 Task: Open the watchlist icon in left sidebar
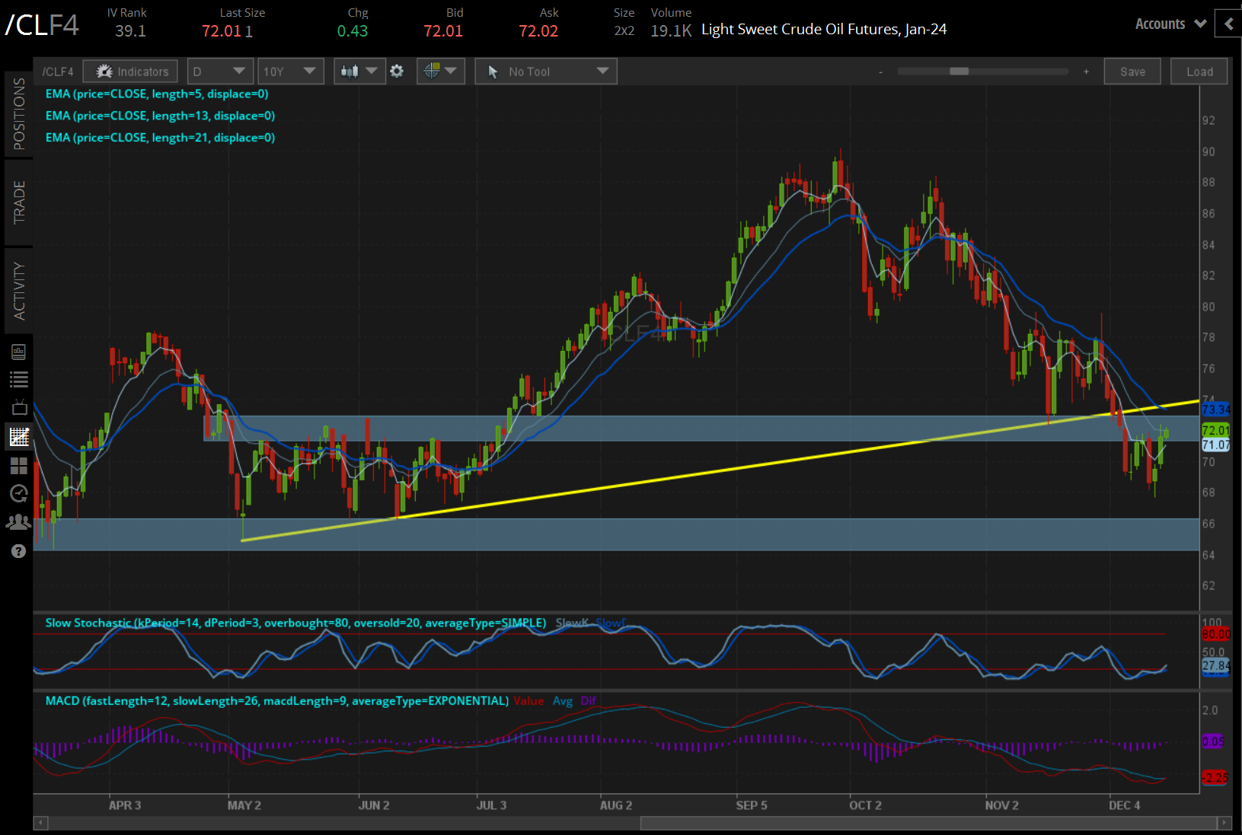tap(19, 379)
